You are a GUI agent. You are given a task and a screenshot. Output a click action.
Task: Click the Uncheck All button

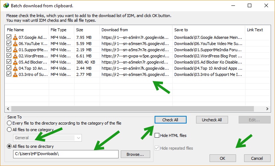(212, 120)
